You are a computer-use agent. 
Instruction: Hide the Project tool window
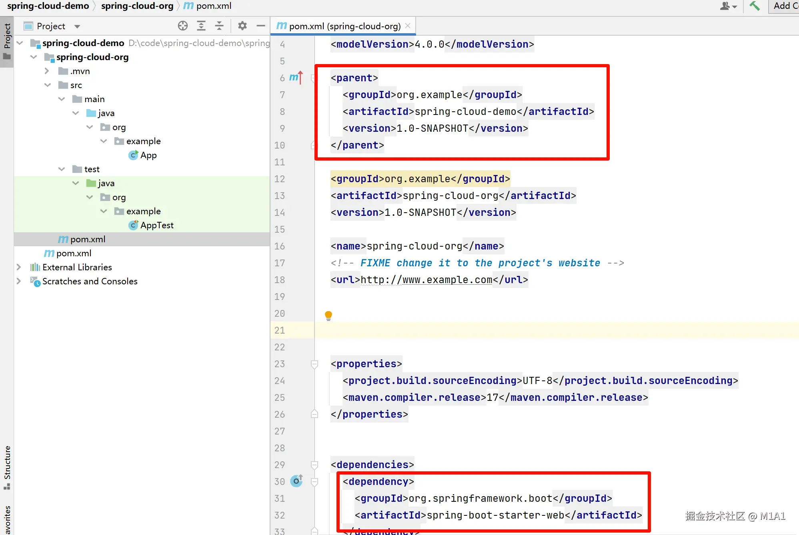coord(261,26)
